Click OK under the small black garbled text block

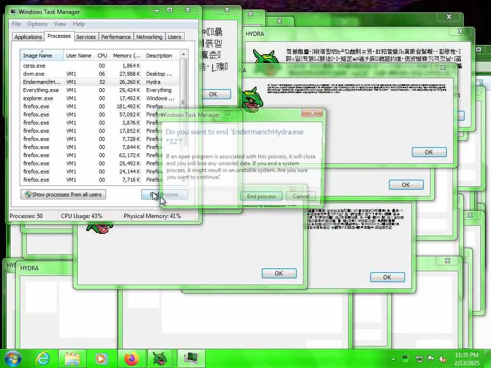coord(387,277)
